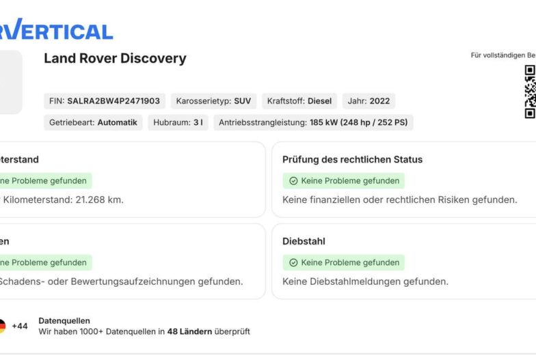Click the 48 Ländern überprüft text
Viewport: 536px width, 360px height.
point(209,332)
